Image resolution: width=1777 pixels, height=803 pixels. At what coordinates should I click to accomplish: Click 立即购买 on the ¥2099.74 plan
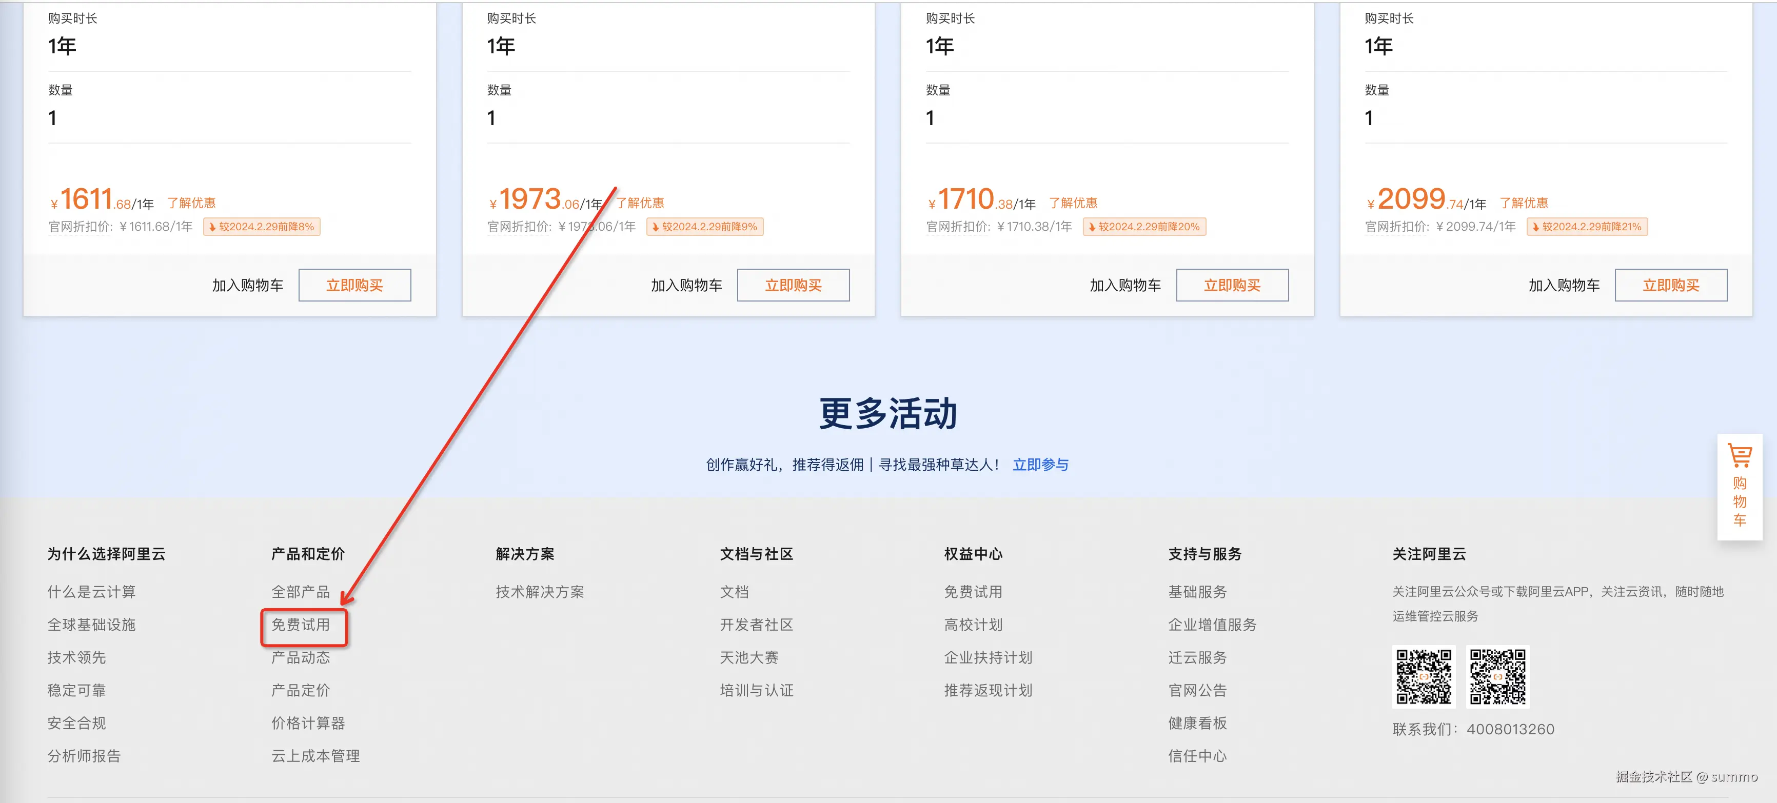pos(1671,286)
